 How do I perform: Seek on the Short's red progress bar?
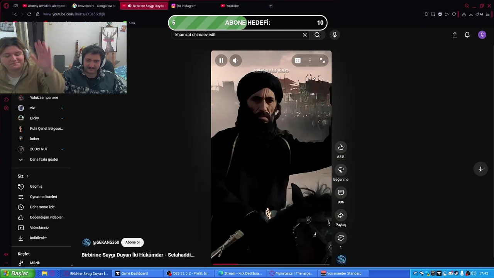tap(271, 264)
